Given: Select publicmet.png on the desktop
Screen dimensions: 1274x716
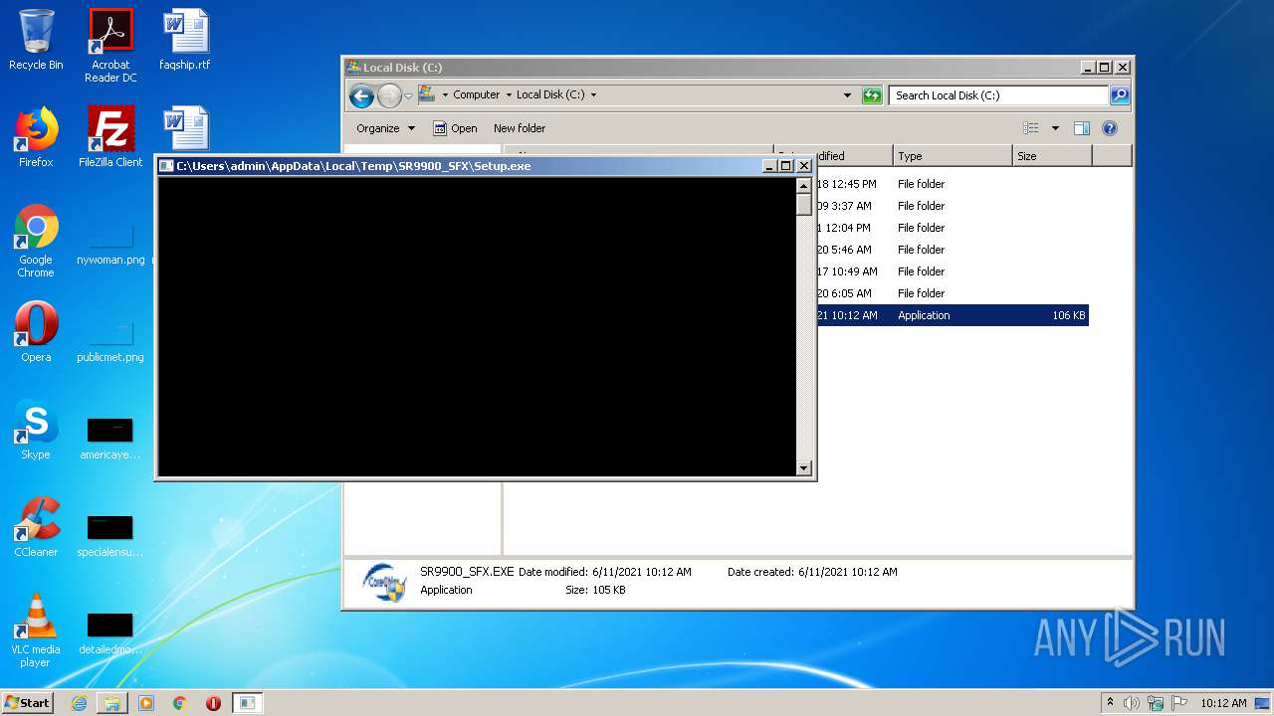Looking at the screenshot, I should (x=110, y=339).
